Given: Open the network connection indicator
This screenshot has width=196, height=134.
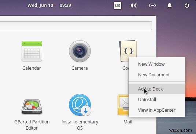Looking at the screenshot, I should pyautogui.click(x=152, y=5).
